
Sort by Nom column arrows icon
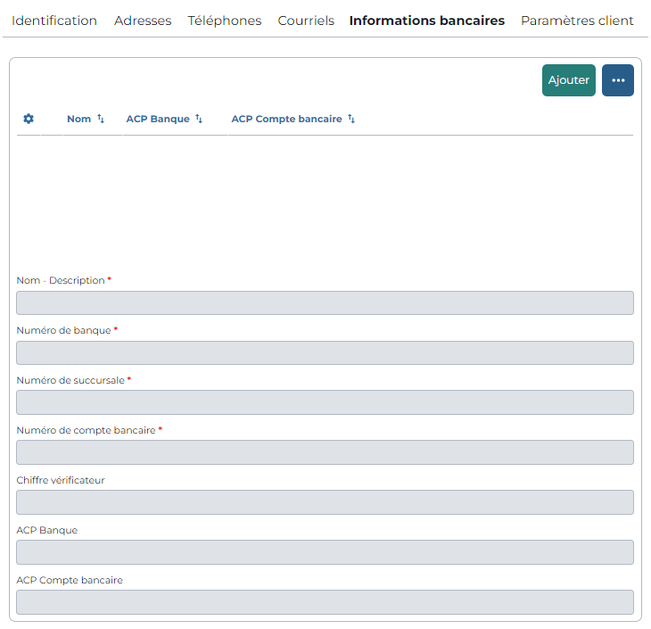[101, 119]
